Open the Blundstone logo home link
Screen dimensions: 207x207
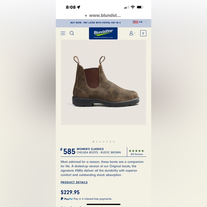point(103,34)
